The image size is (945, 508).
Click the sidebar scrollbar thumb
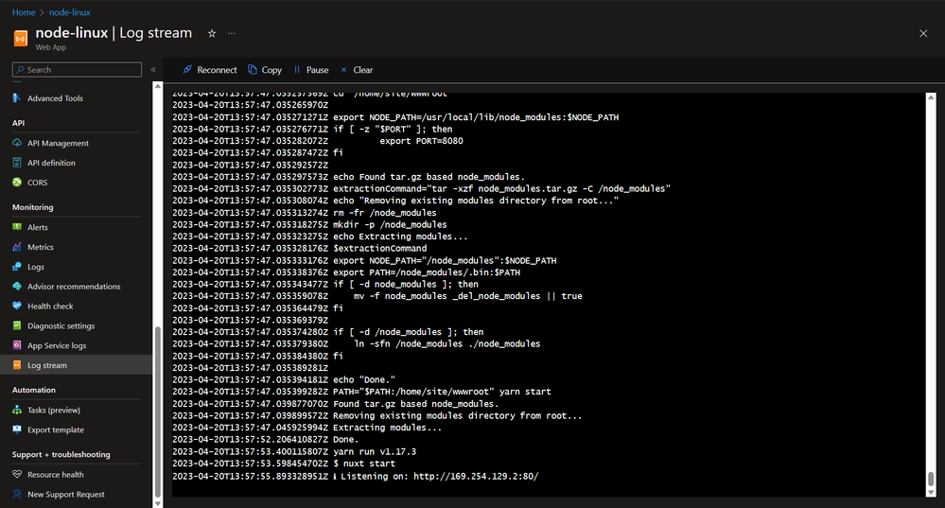pyautogui.click(x=158, y=412)
